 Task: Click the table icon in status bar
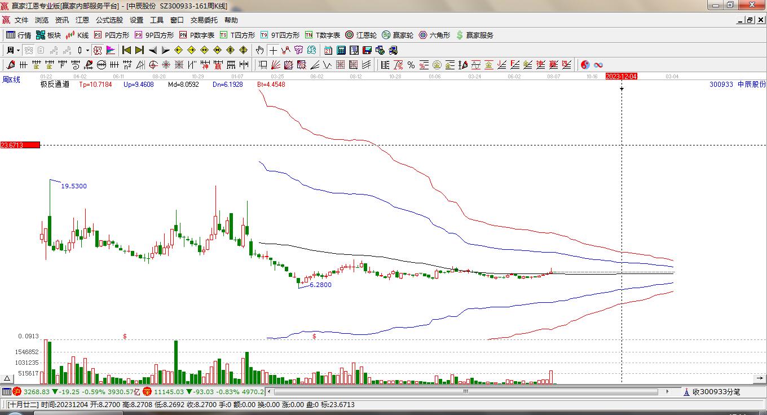click(x=6, y=391)
